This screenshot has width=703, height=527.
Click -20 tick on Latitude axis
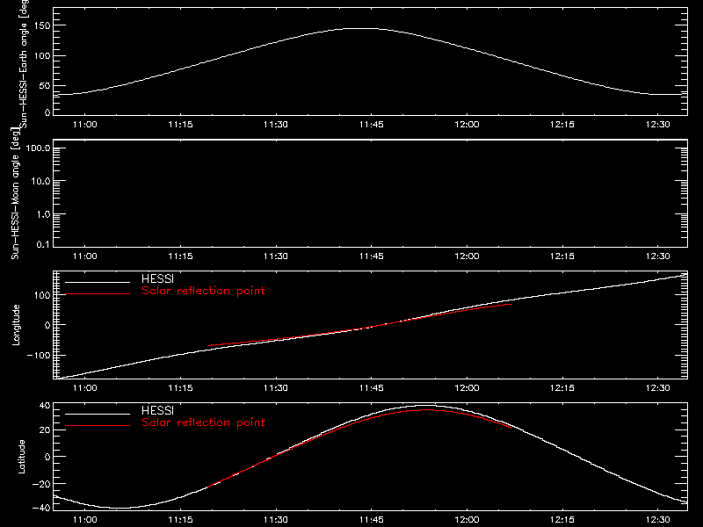[x=41, y=484]
